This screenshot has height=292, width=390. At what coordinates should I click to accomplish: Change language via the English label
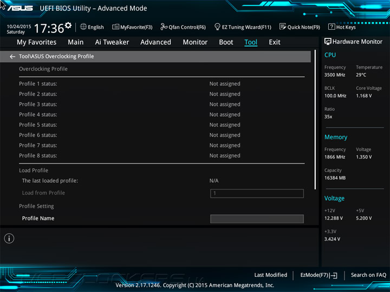(x=96, y=28)
